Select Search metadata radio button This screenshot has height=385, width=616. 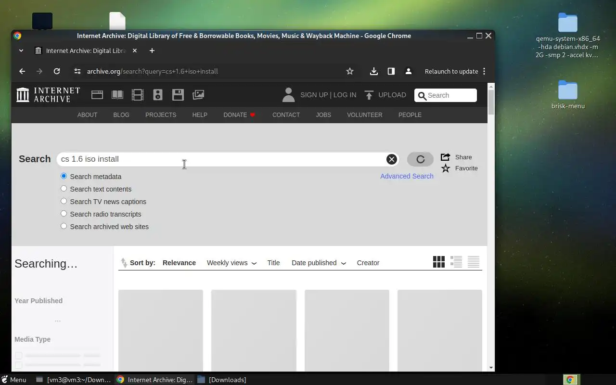tap(64, 176)
